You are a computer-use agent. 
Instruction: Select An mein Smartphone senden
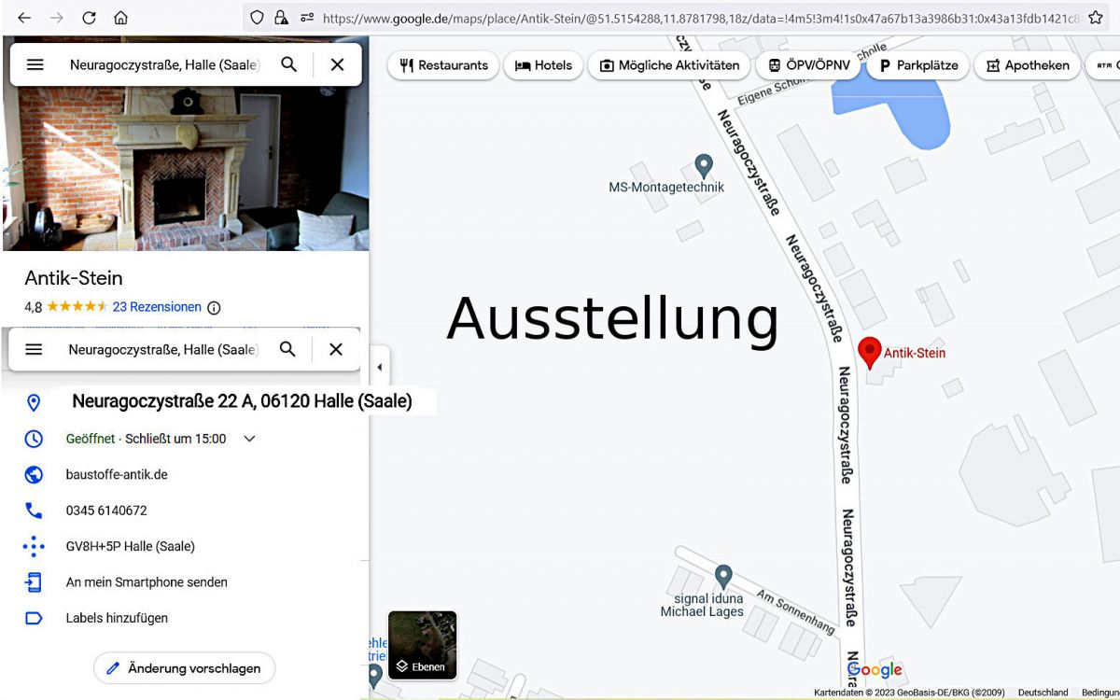point(147,582)
